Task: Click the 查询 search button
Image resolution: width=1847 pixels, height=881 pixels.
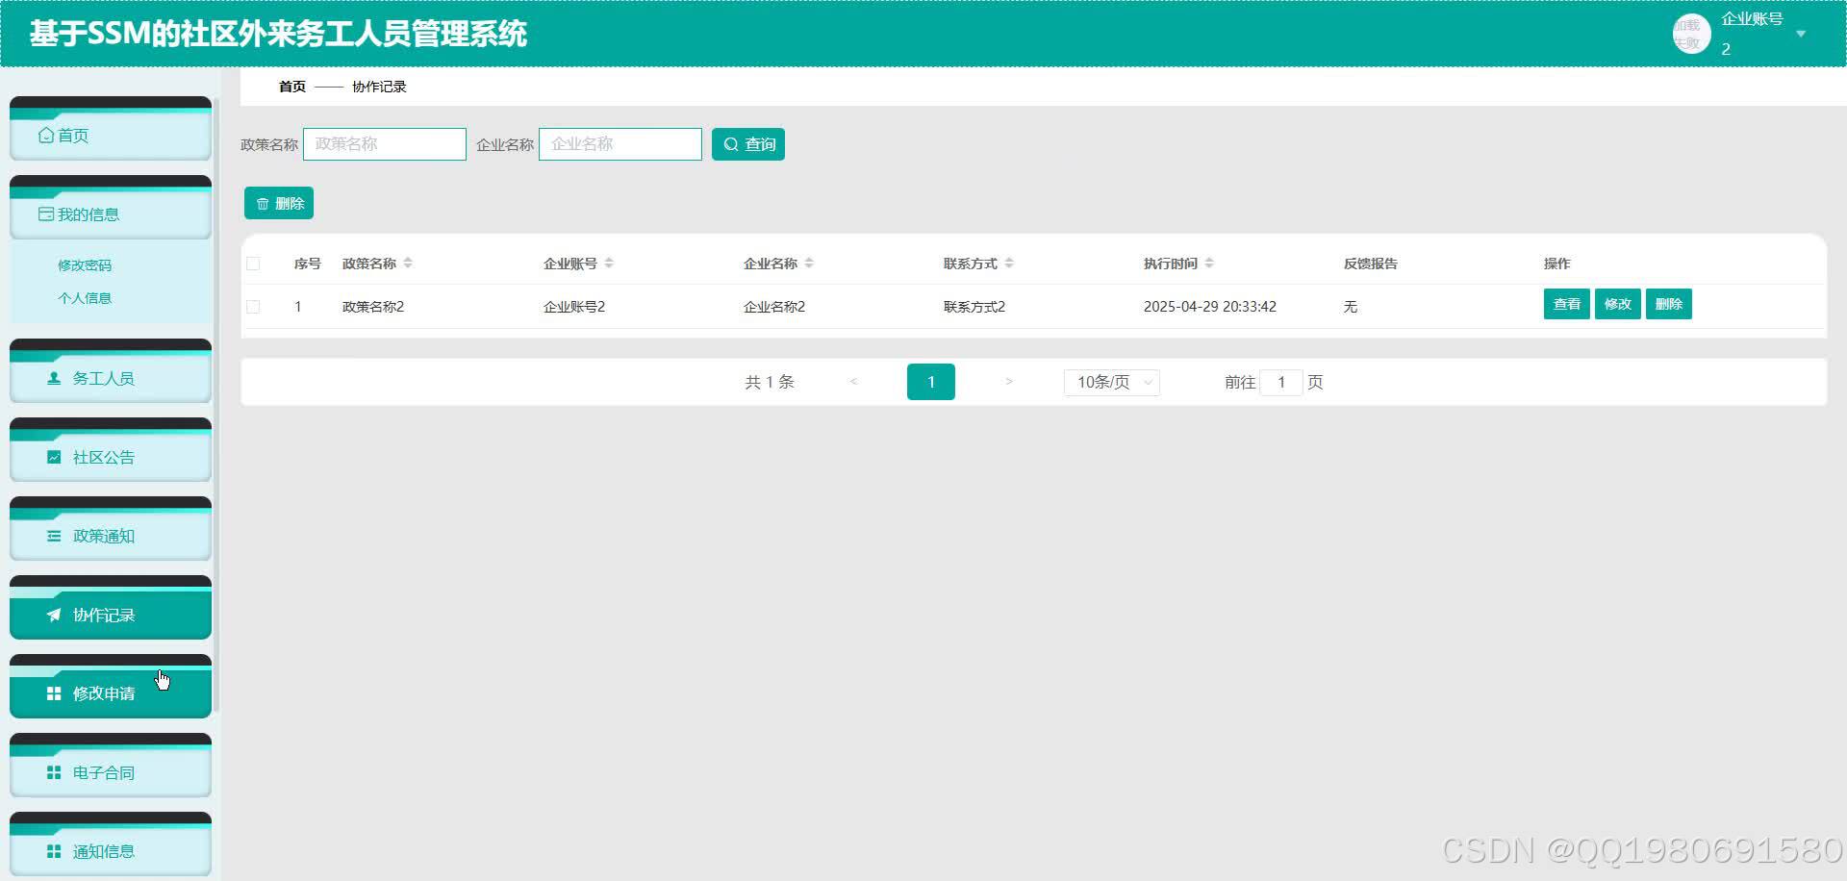Action: [x=748, y=144]
